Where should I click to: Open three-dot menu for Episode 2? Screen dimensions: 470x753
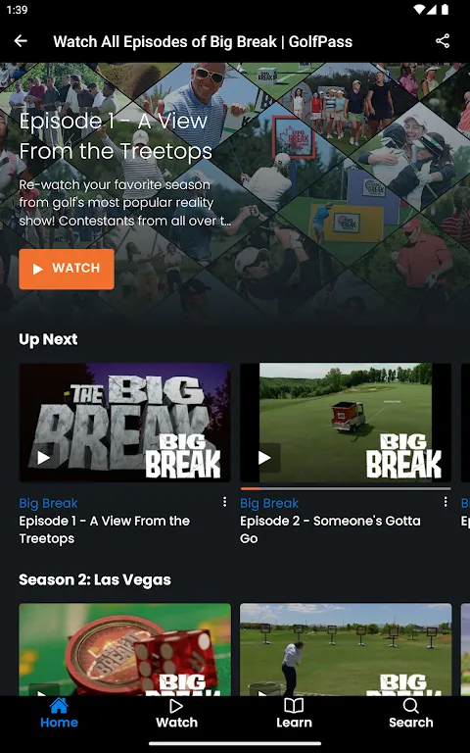point(446,502)
